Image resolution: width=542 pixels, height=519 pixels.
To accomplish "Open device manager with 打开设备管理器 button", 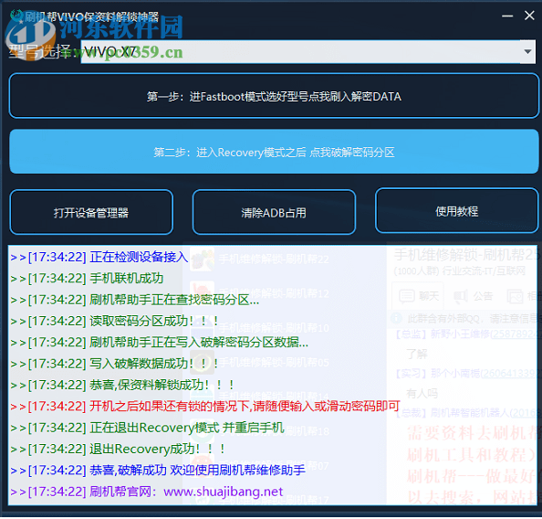I will pos(91,212).
